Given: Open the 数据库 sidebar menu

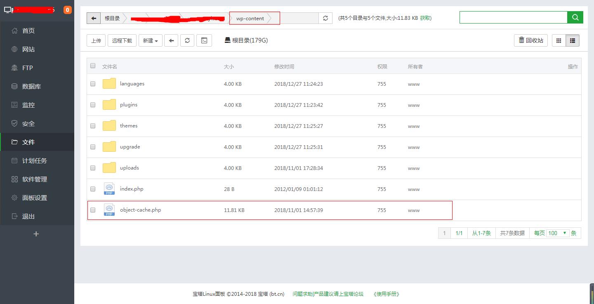Looking at the screenshot, I should (x=31, y=87).
